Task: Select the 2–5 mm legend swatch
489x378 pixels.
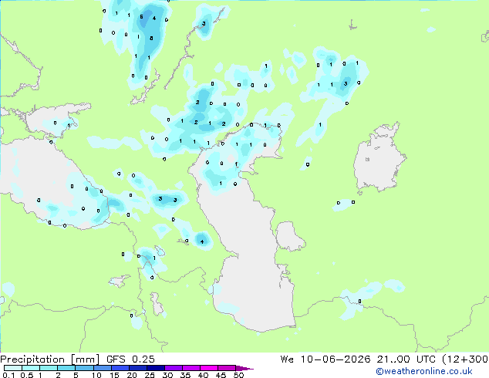Action: click(66, 368)
